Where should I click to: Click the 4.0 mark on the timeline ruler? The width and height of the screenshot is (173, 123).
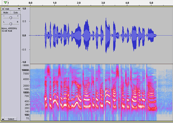[x=127, y=3]
